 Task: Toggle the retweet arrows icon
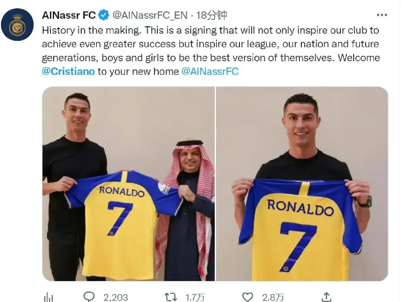[x=171, y=297]
